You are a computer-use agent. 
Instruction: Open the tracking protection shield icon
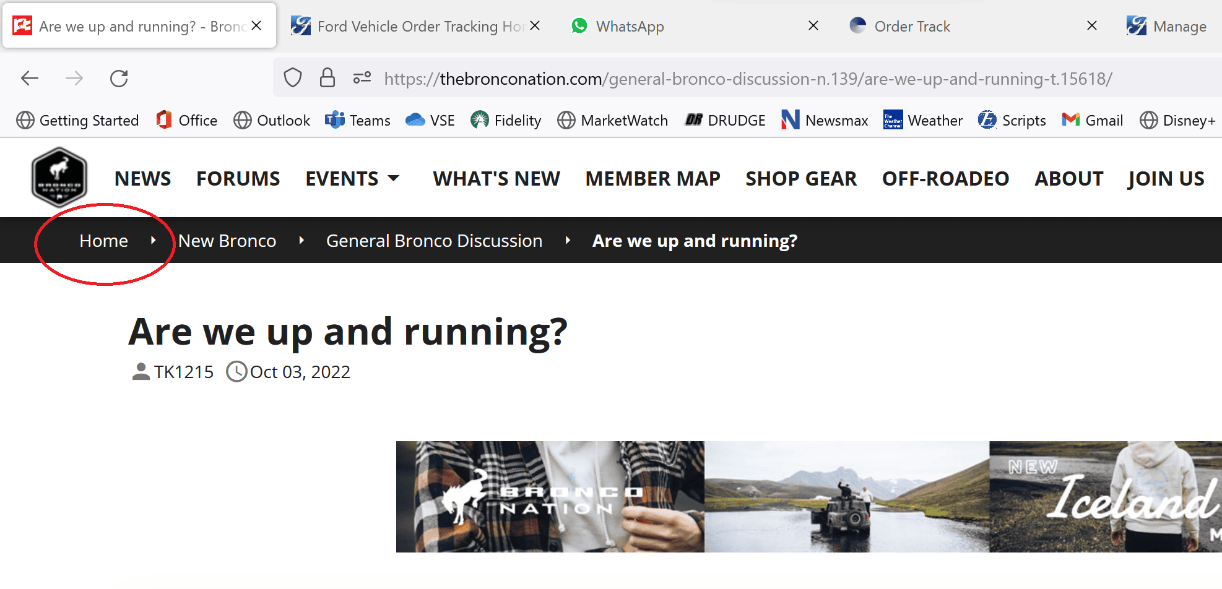point(293,78)
